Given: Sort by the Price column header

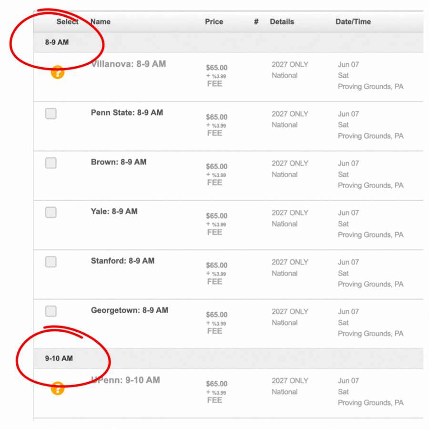Looking at the screenshot, I should [x=214, y=21].
